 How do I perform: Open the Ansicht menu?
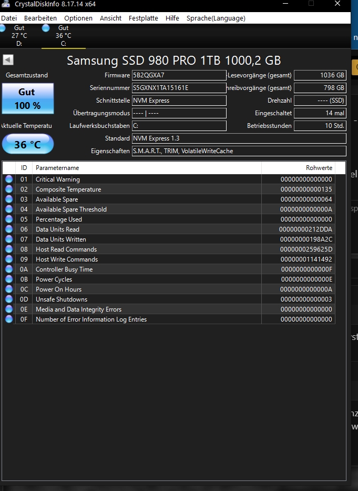(110, 18)
